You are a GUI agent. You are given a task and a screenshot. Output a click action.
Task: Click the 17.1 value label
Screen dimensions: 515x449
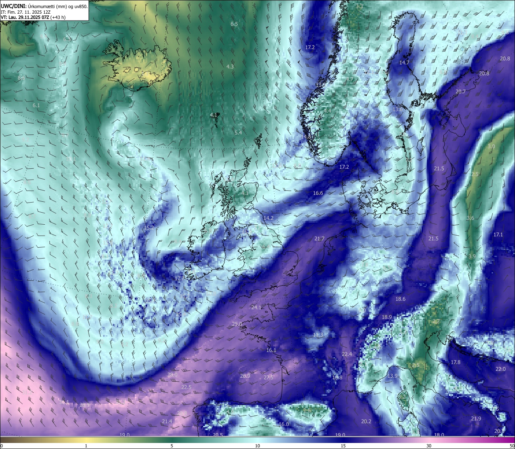pos(498,234)
